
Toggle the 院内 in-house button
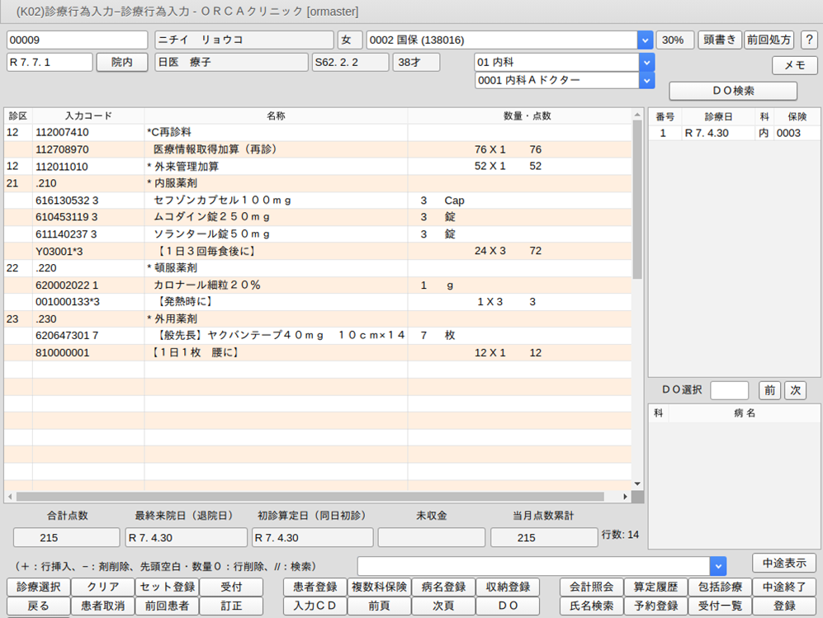point(122,63)
